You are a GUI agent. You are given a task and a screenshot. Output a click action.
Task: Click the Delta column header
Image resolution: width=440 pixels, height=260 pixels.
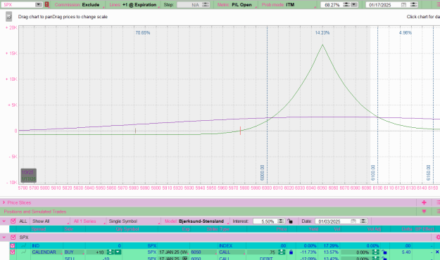point(407,229)
